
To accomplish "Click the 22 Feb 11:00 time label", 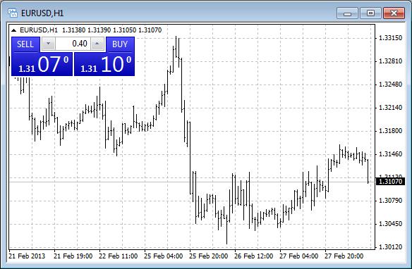I will pos(119,256).
